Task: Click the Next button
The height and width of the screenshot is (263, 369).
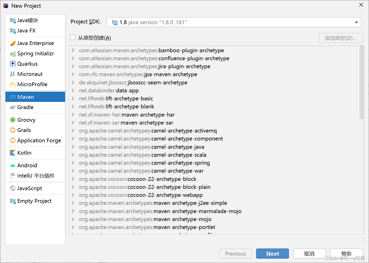Action: 273,253
